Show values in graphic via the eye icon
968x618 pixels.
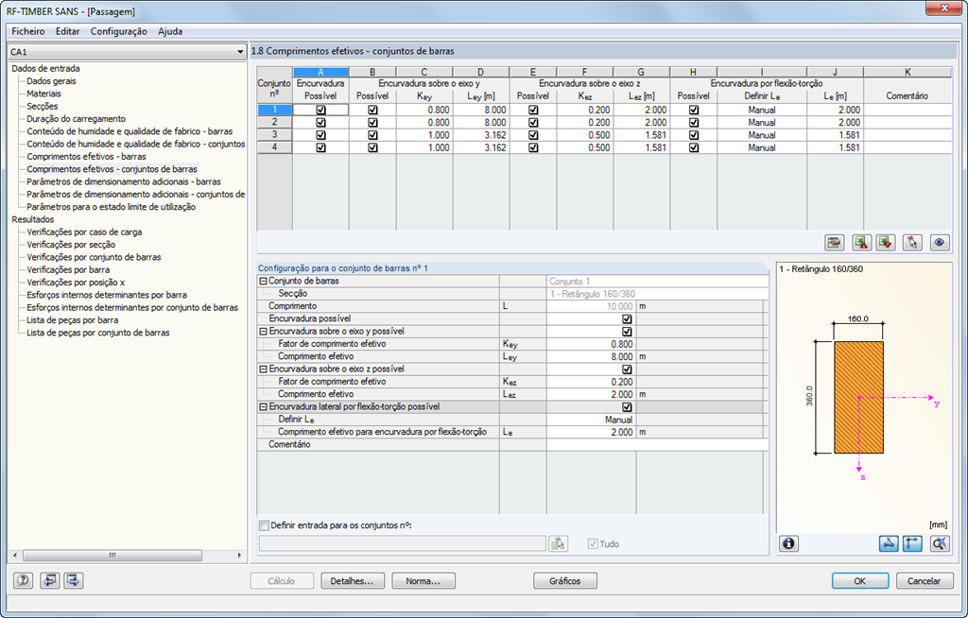tap(939, 242)
